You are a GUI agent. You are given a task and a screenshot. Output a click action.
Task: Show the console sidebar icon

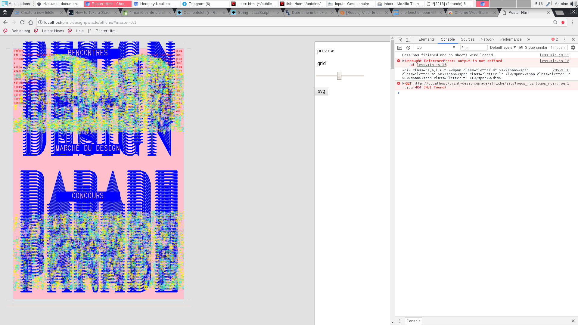coord(400,48)
